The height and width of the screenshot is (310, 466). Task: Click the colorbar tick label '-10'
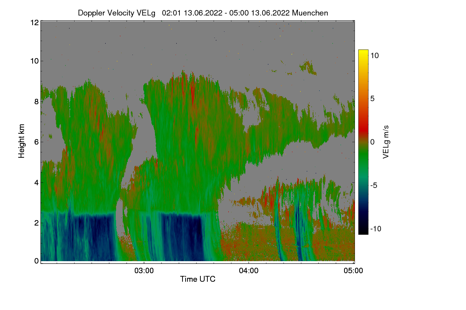[376, 229]
